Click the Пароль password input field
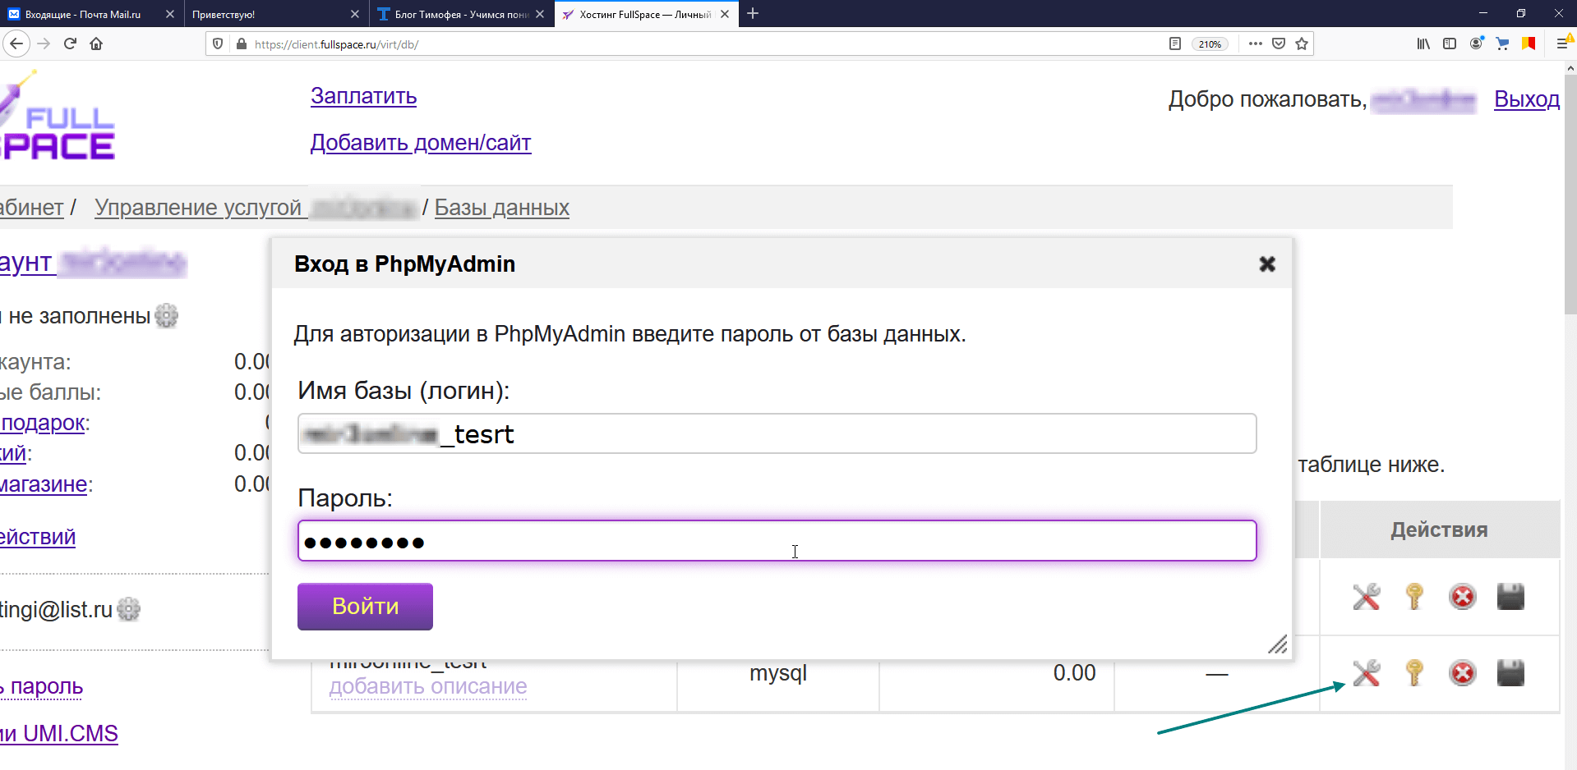The image size is (1577, 770). (777, 541)
